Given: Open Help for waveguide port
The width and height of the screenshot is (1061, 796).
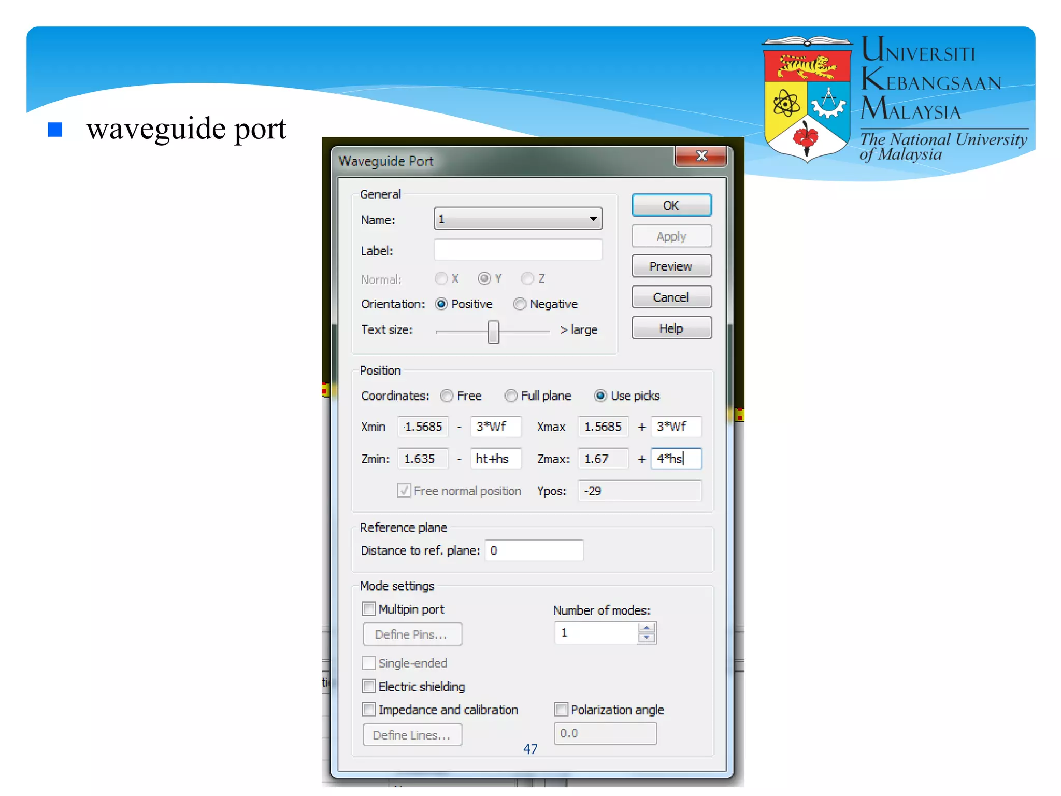Looking at the screenshot, I should point(671,329).
